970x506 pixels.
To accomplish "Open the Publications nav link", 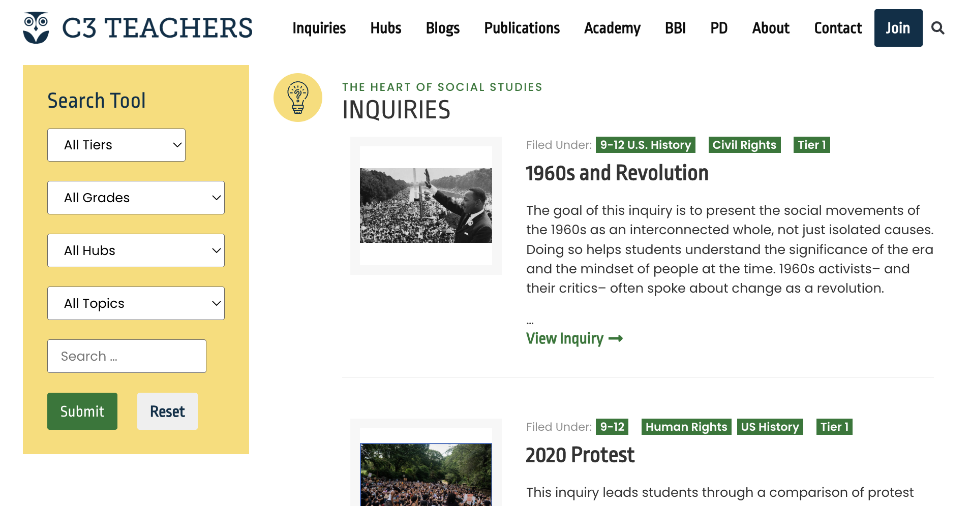I will (522, 28).
